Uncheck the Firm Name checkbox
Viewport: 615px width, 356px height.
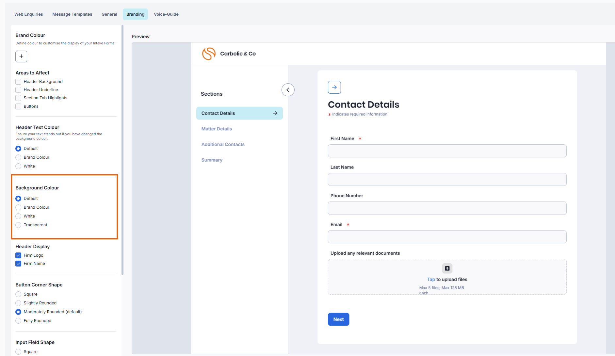click(x=18, y=264)
